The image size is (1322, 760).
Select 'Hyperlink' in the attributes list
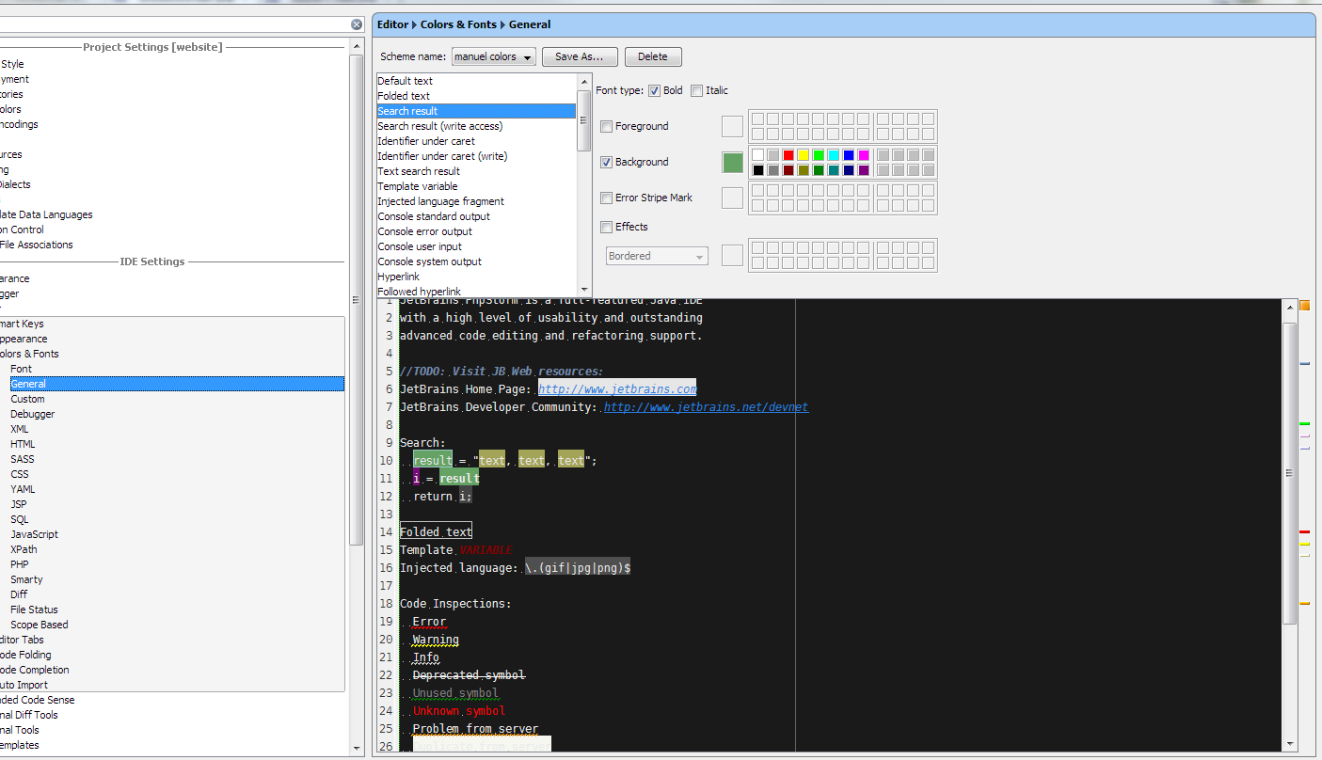tap(476, 277)
